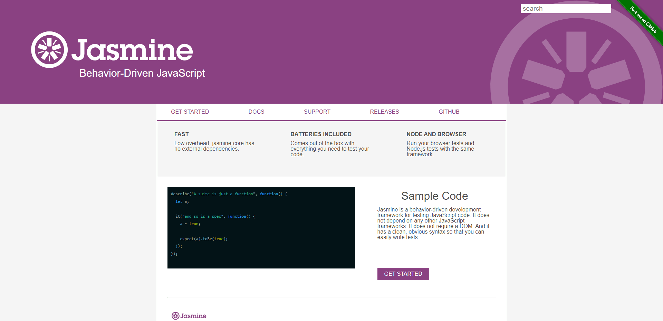Screen dimensions: 663x321
Task: Go to the SUPPORT navigation item
Action: (x=317, y=112)
